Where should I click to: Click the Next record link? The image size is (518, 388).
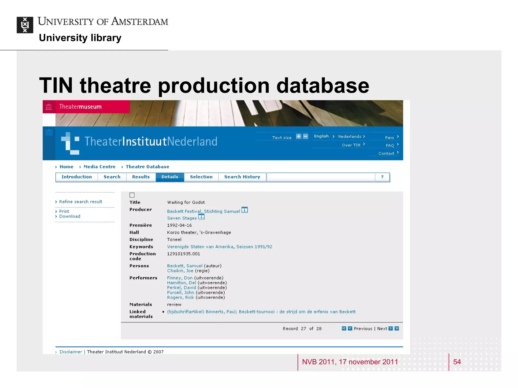[382, 329]
